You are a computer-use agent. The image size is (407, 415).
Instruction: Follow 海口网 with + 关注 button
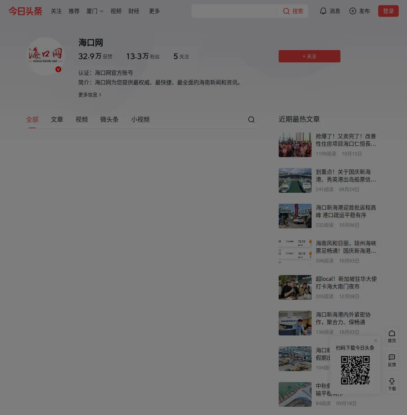(310, 56)
